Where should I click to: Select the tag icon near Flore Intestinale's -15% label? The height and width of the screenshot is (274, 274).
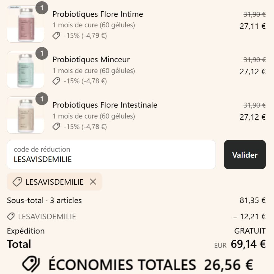[56, 127]
